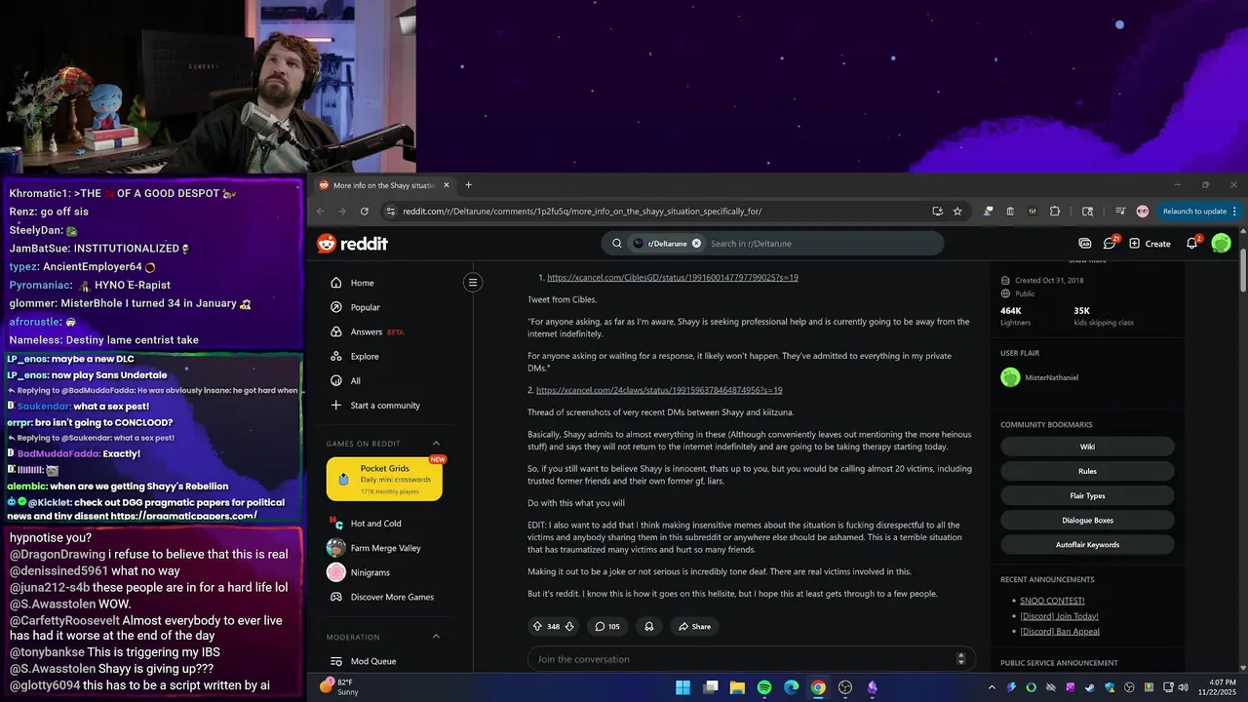Open the Wiki community bookmark
The height and width of the screenshot is (702, 1248).
tap(1087, 447)
